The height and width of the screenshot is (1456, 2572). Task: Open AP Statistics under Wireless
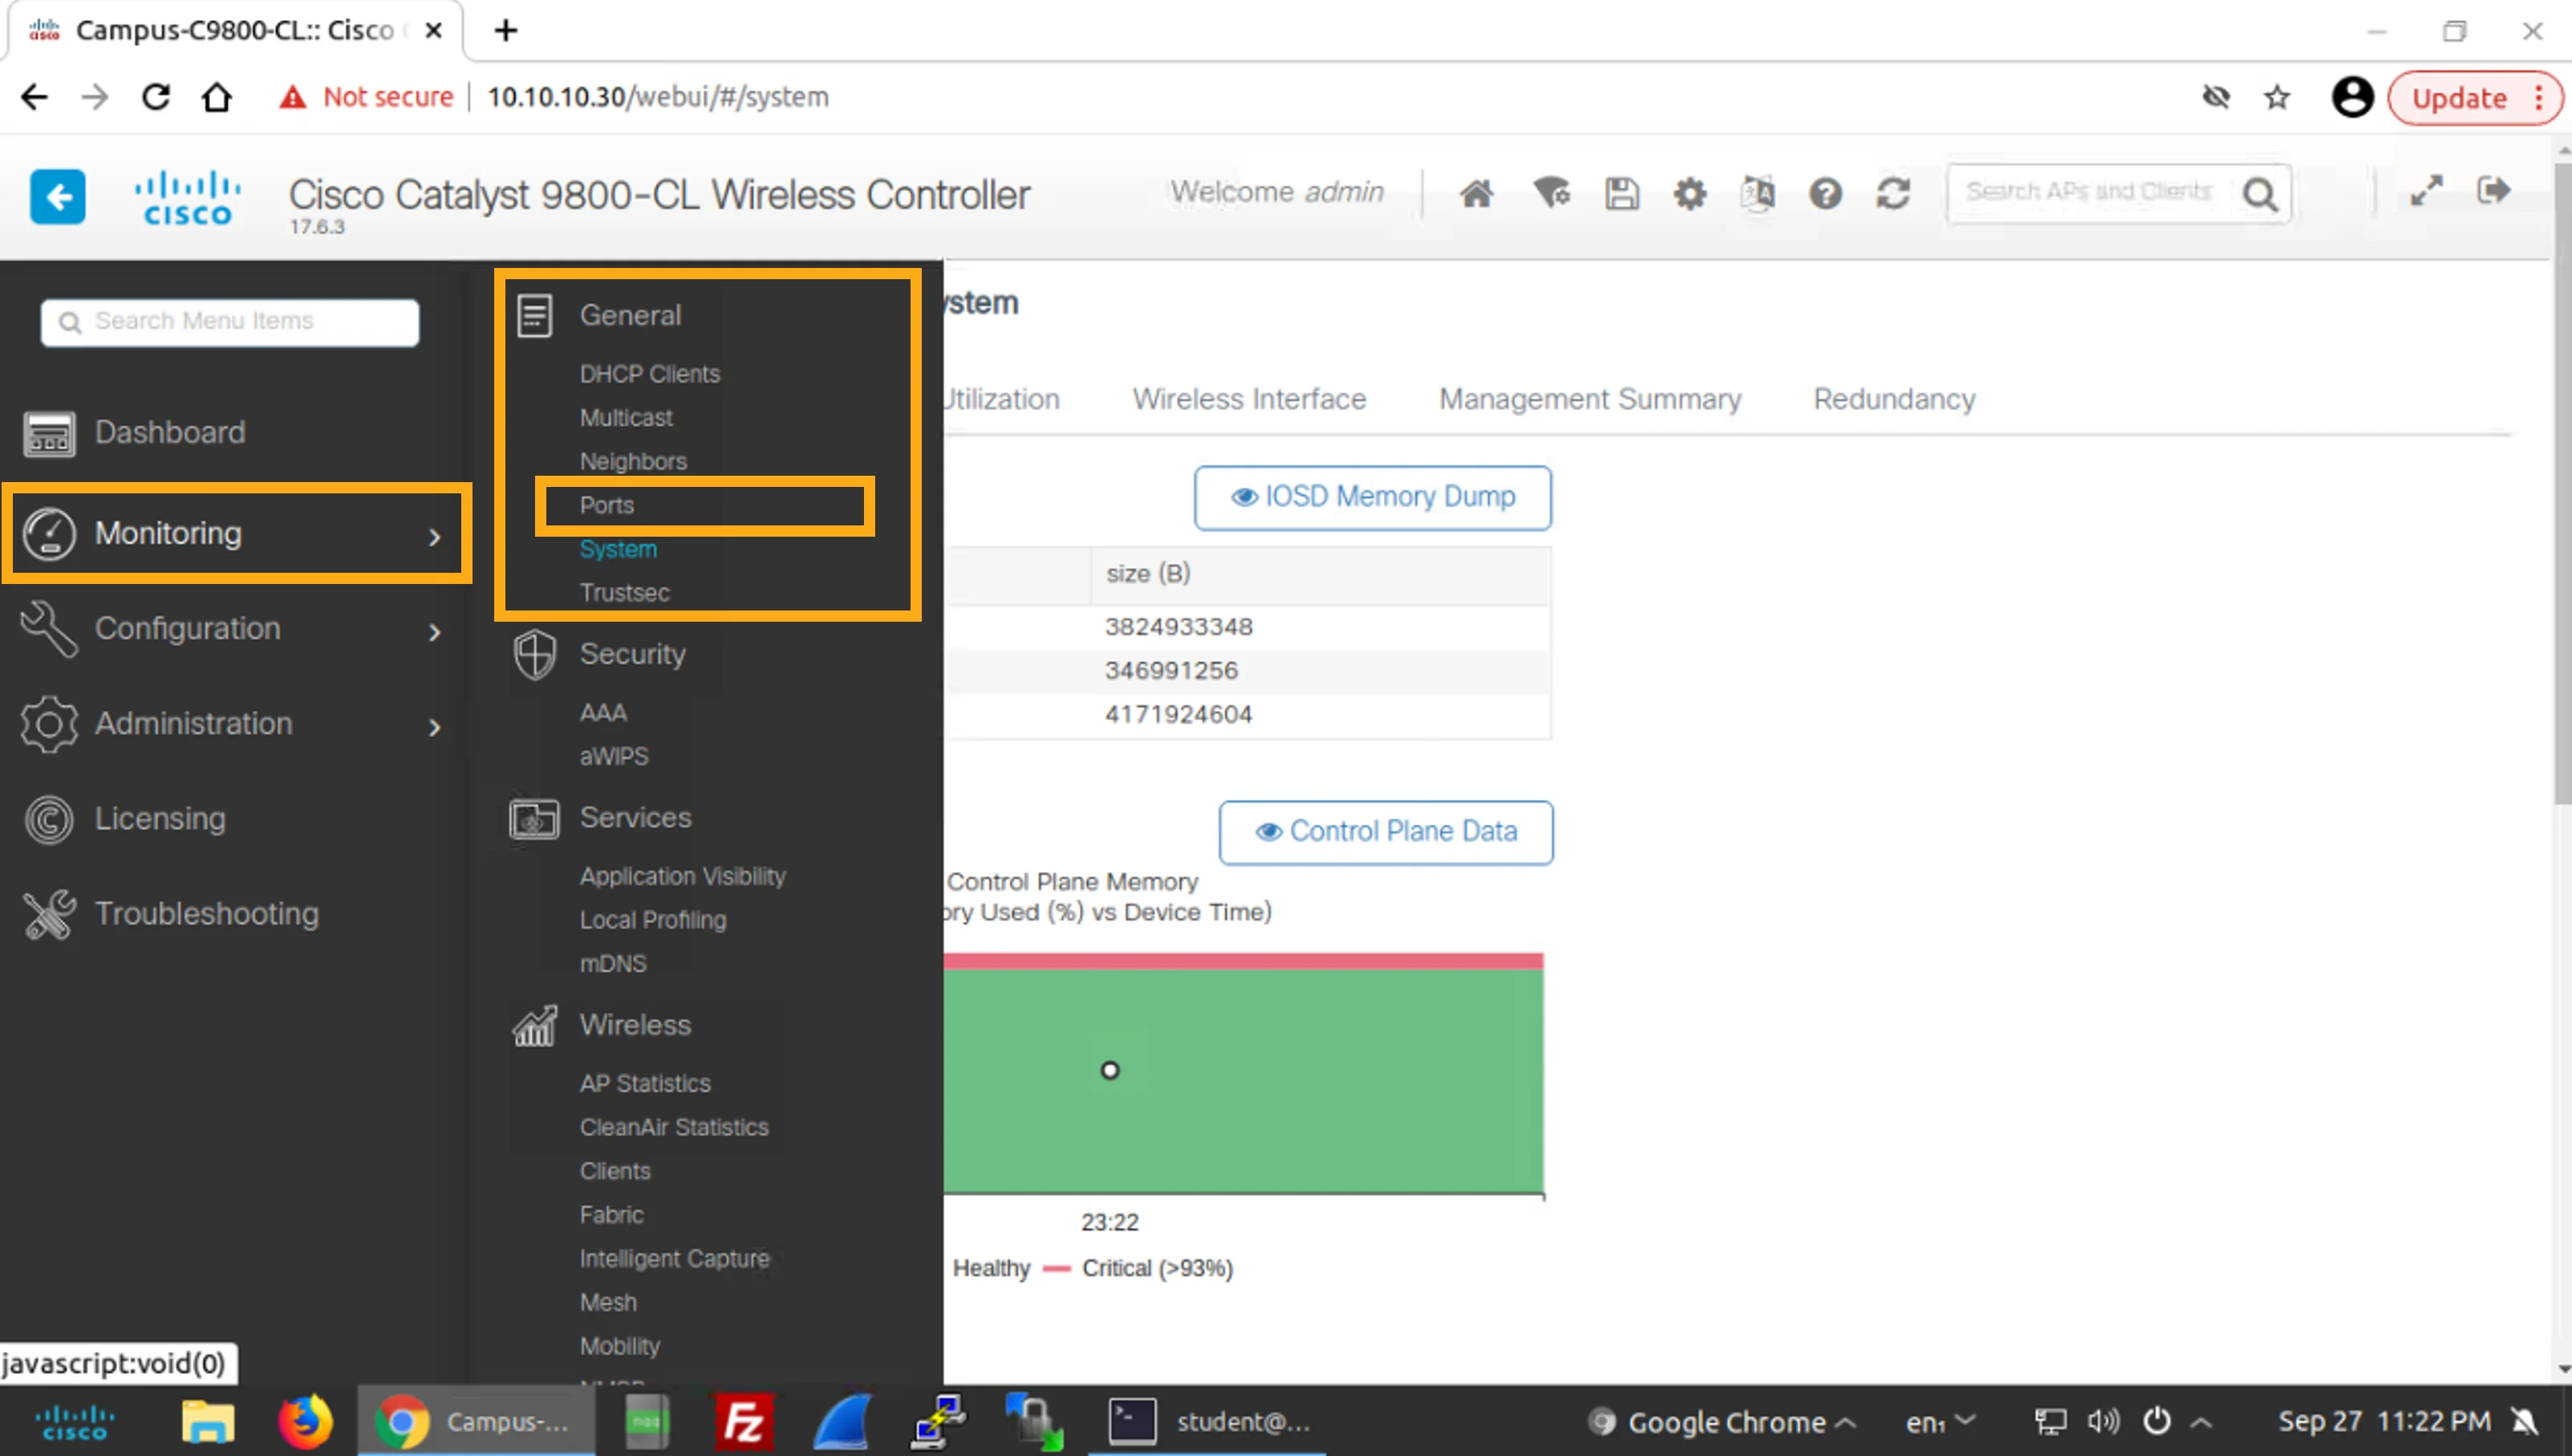click(645, 1083)
